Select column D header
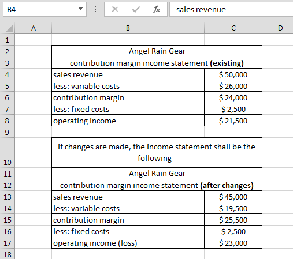 (x=277, y=28)
